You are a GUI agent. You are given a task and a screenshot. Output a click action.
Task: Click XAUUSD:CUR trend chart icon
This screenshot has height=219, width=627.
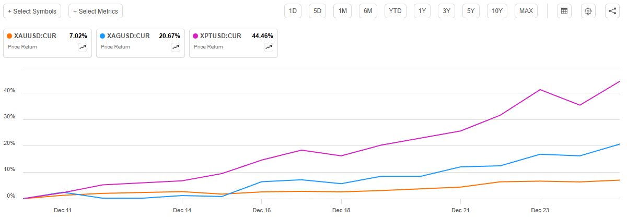(83, 47)
